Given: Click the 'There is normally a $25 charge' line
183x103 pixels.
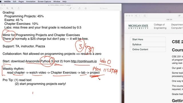Looking at the screenshot, I should tap(45, 39).
